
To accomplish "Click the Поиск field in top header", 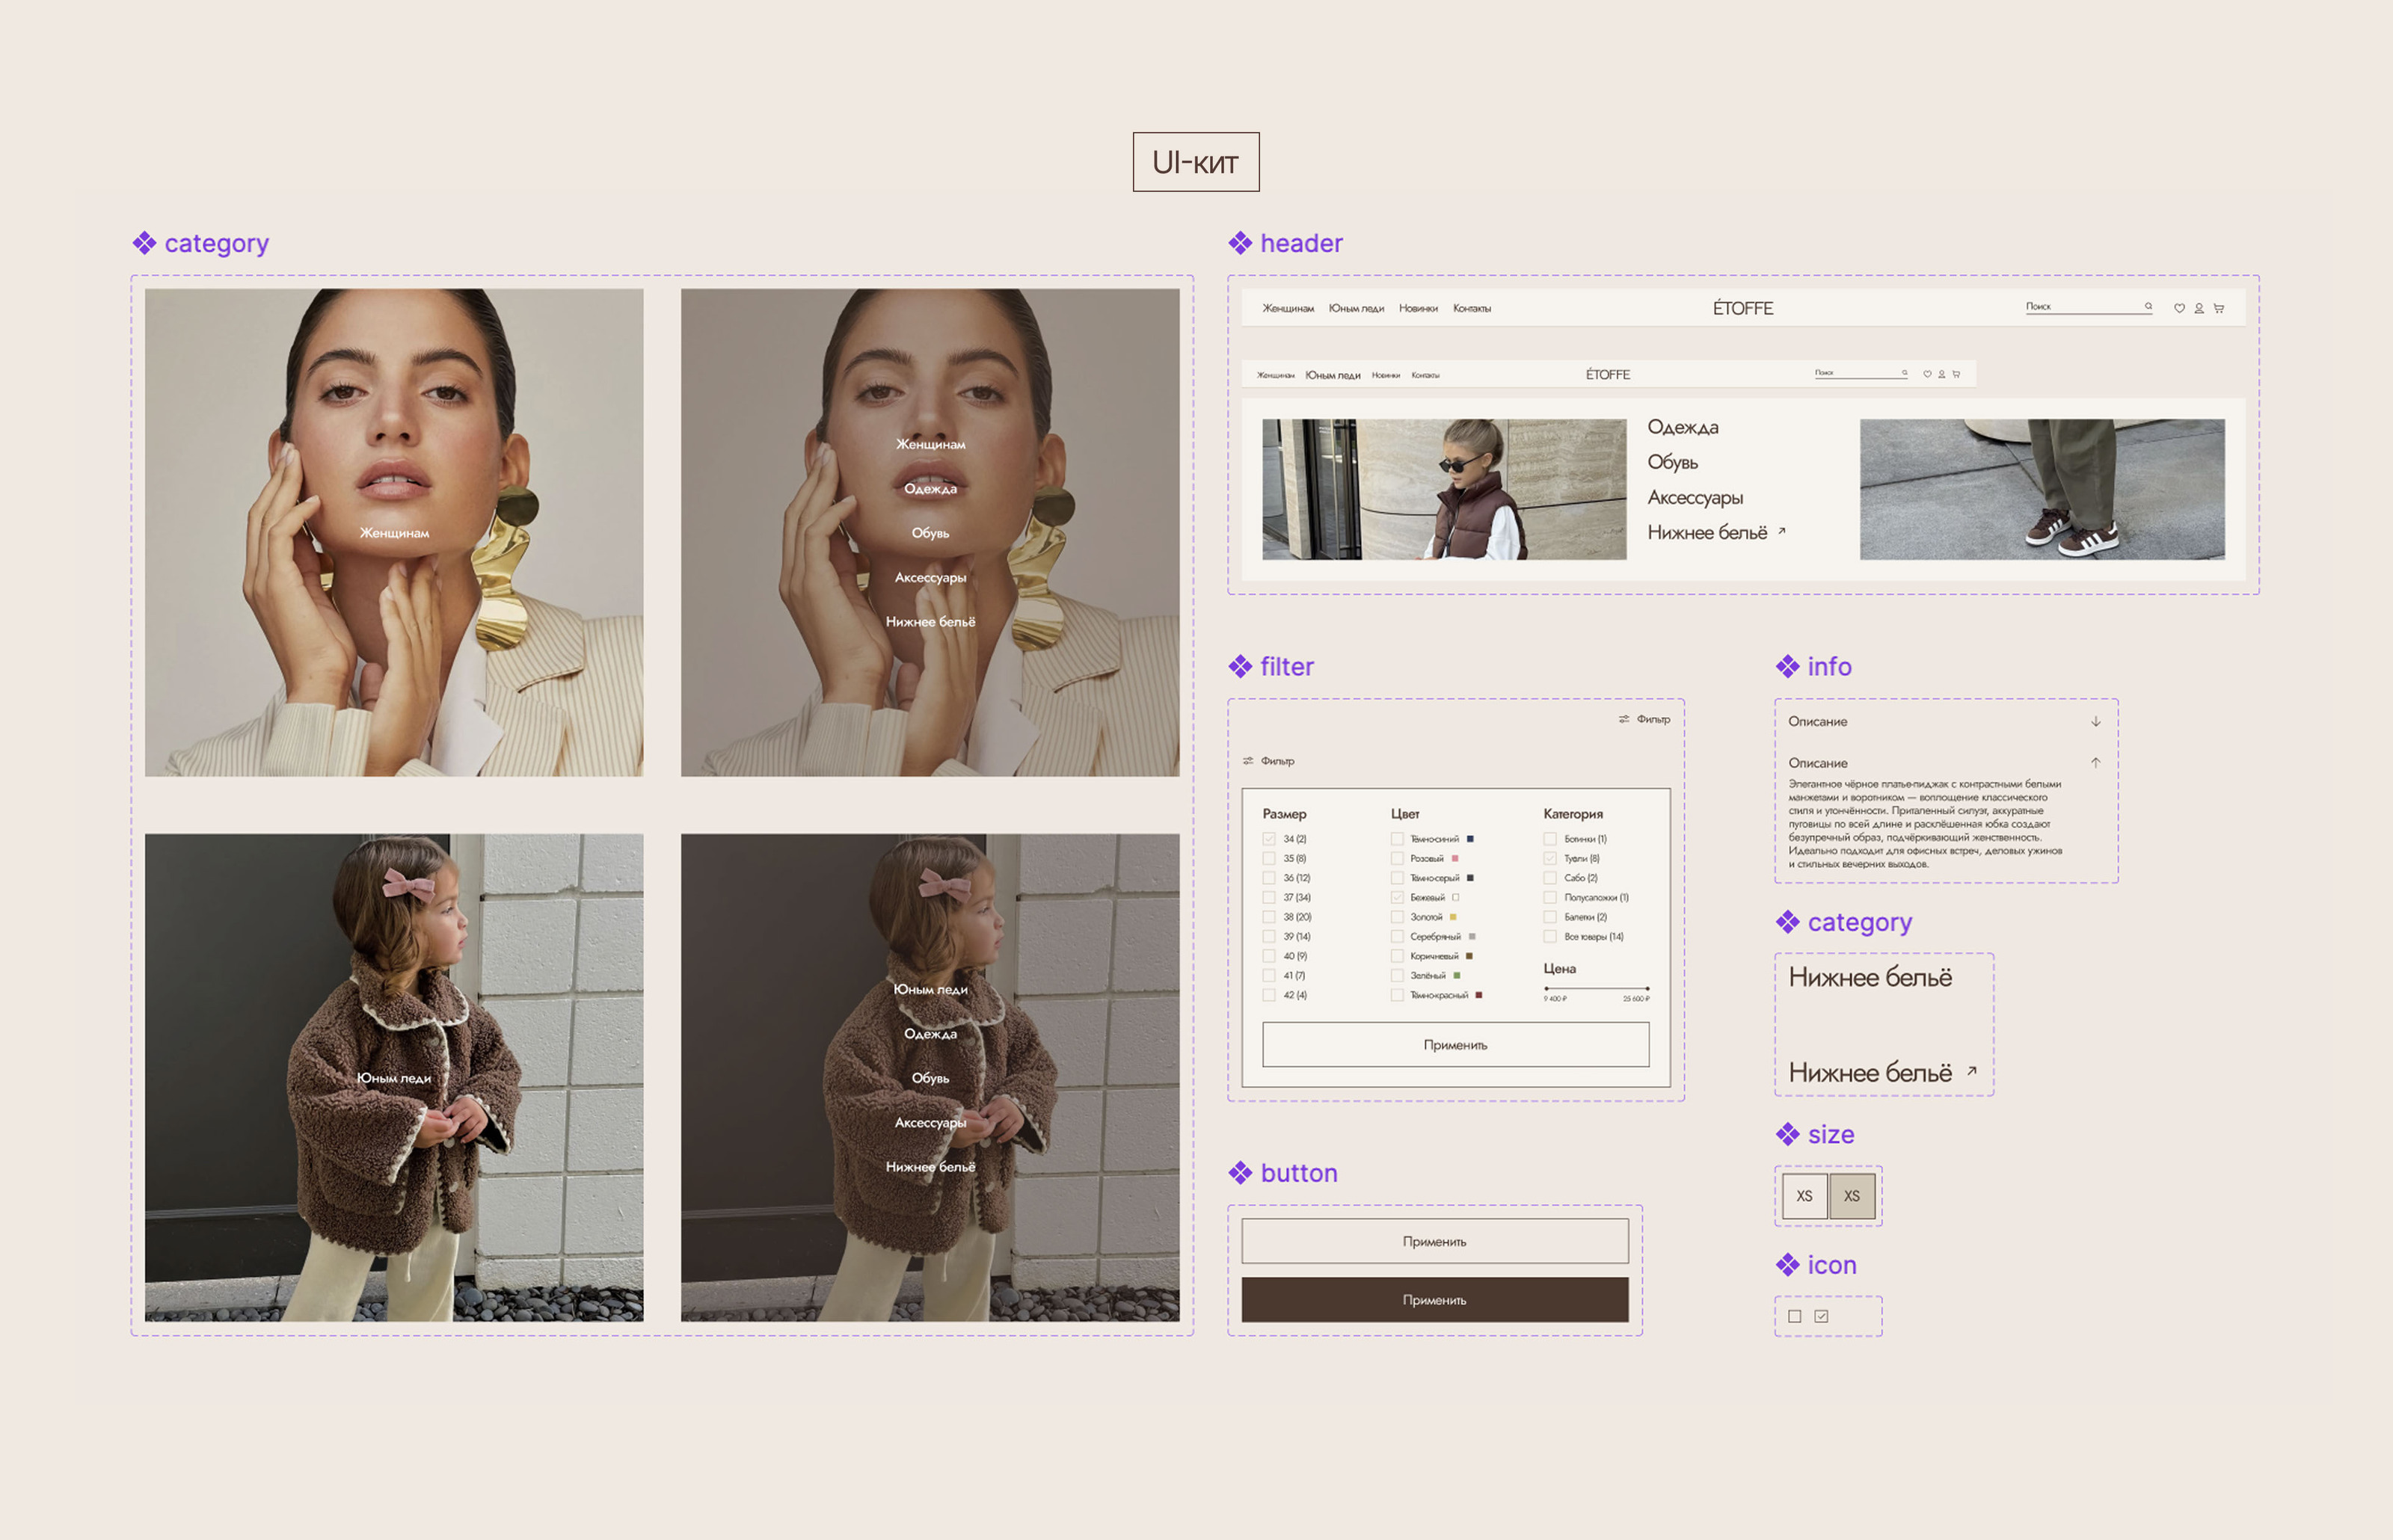I will tap(2080, 307).
